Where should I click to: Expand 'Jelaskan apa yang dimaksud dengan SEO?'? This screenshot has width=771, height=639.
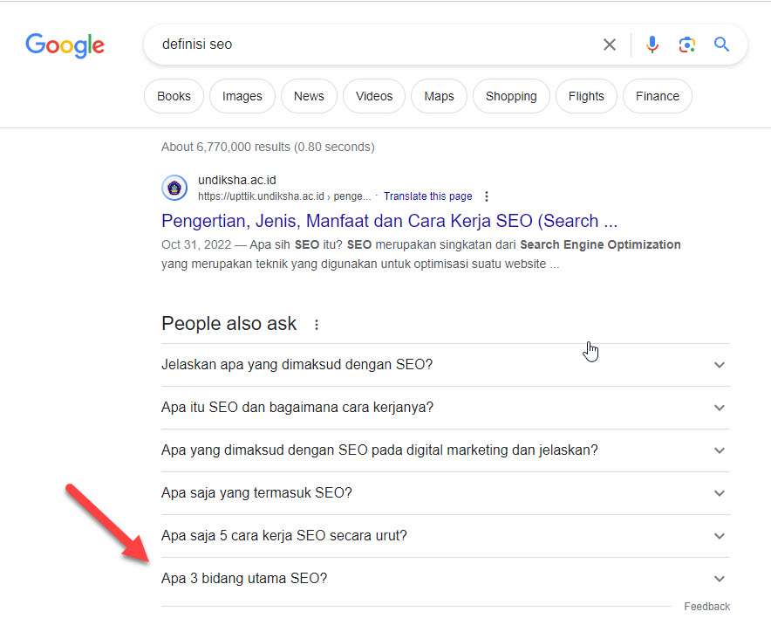[x=446, y=365]
